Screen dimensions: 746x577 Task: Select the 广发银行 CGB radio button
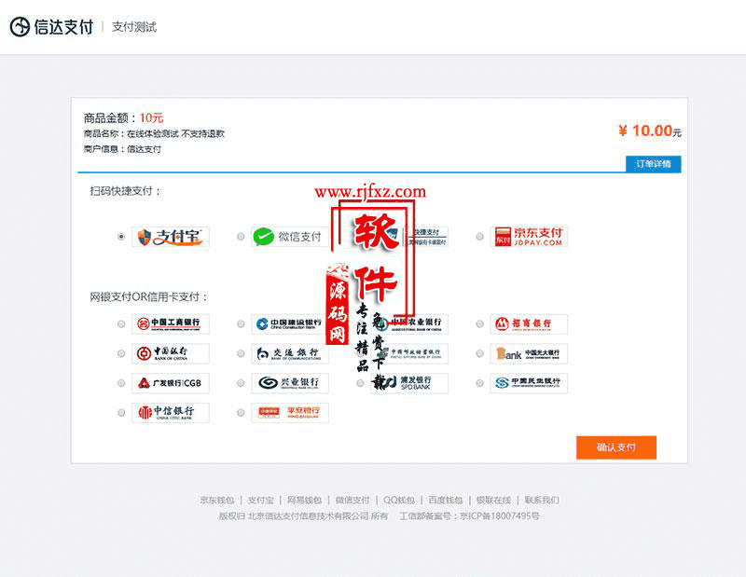click(x=121, y=383)
